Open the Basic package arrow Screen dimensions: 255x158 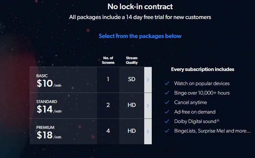[148, 80]
